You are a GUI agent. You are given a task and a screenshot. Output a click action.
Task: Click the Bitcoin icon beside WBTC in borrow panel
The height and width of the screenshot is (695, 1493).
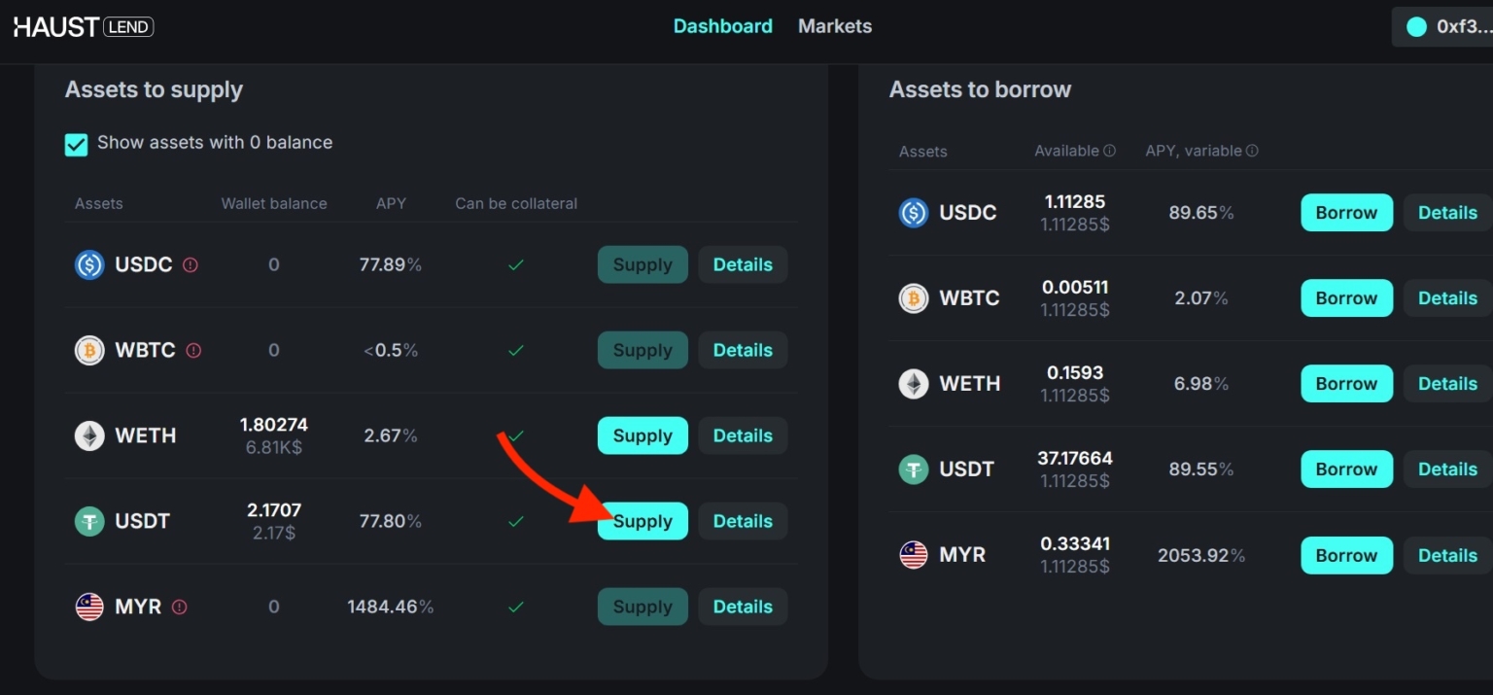(913, 297)
